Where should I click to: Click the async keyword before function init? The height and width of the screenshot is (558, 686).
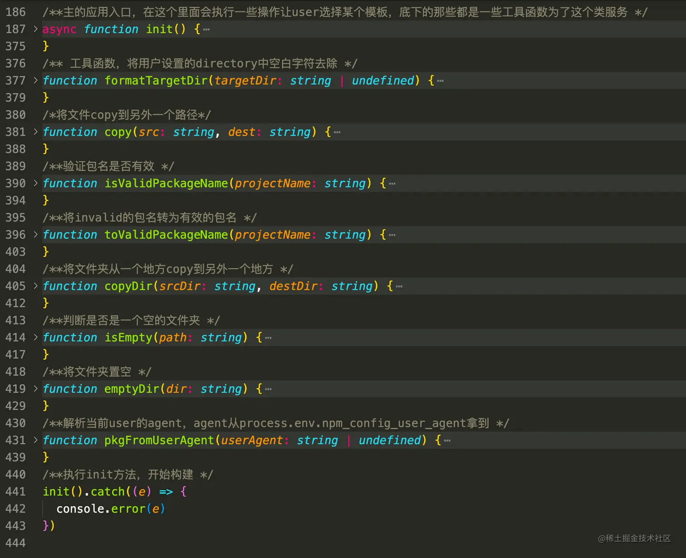click(59, 29)
